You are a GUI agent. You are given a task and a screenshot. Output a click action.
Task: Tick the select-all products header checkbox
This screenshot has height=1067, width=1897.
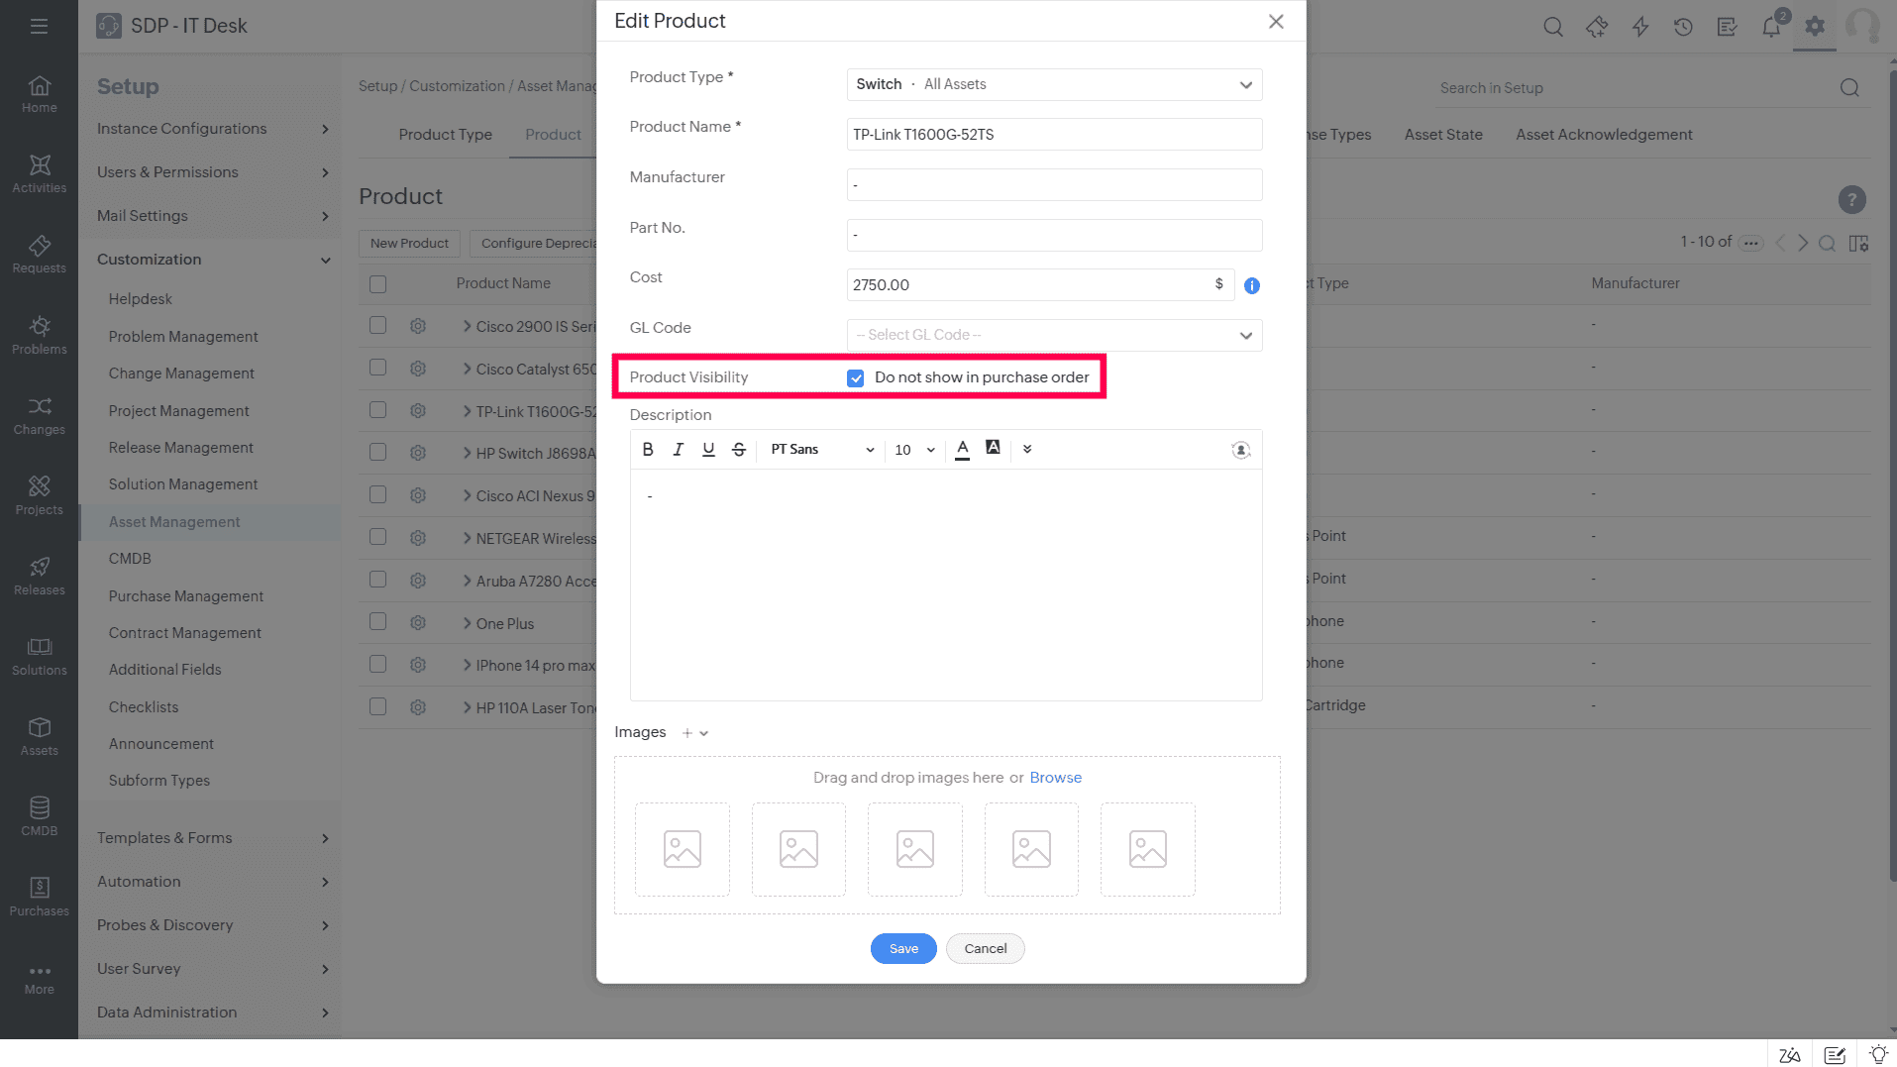[x=377, y=284]
